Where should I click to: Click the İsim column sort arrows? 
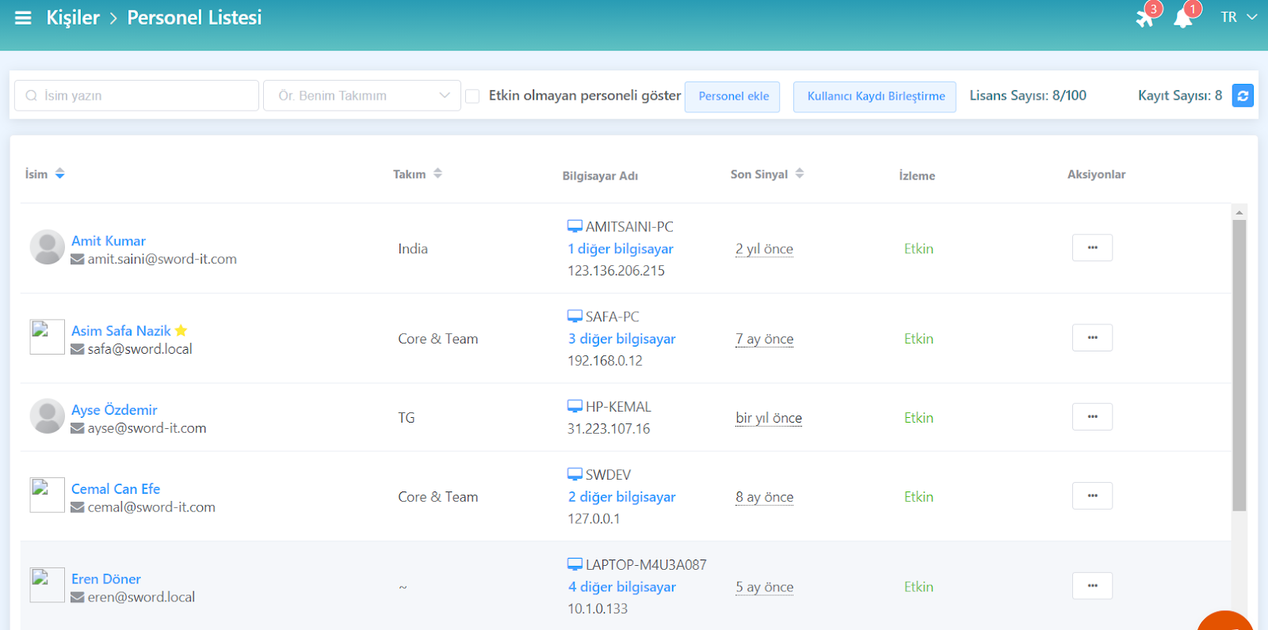click(x=60, y=174)
